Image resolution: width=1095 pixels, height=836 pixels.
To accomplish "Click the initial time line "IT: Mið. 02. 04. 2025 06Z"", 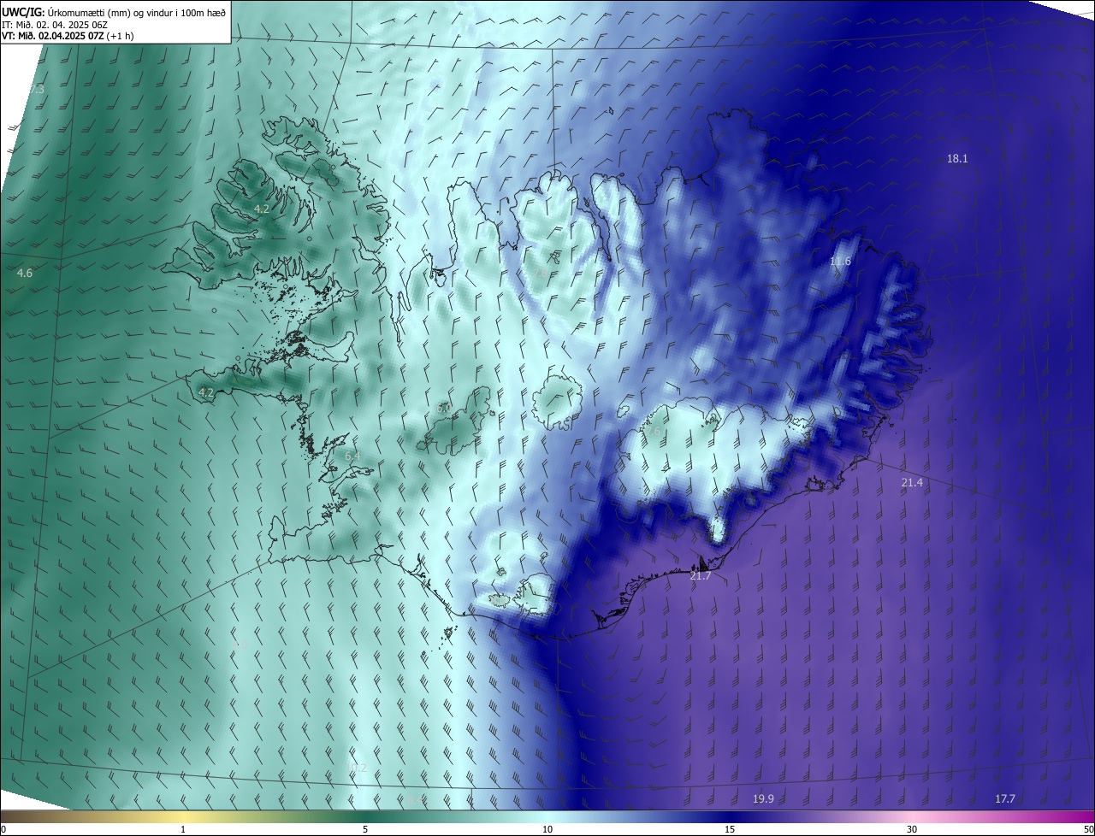I will click(x=55, y=24).
